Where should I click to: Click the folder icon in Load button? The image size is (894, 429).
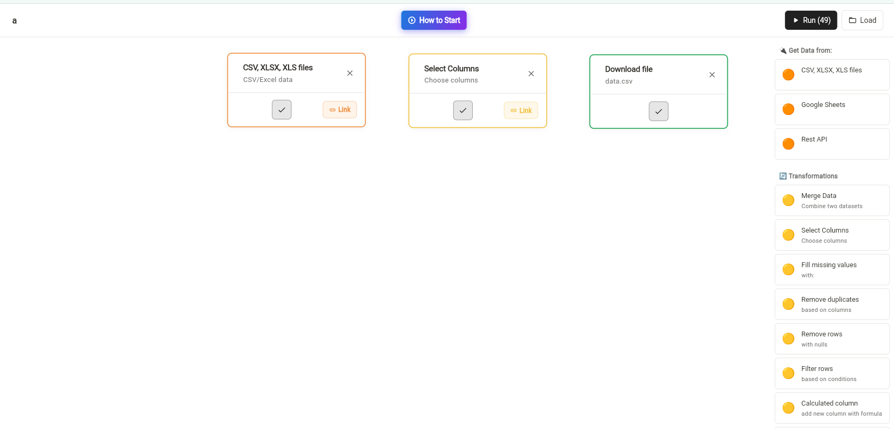click(852, 20)
